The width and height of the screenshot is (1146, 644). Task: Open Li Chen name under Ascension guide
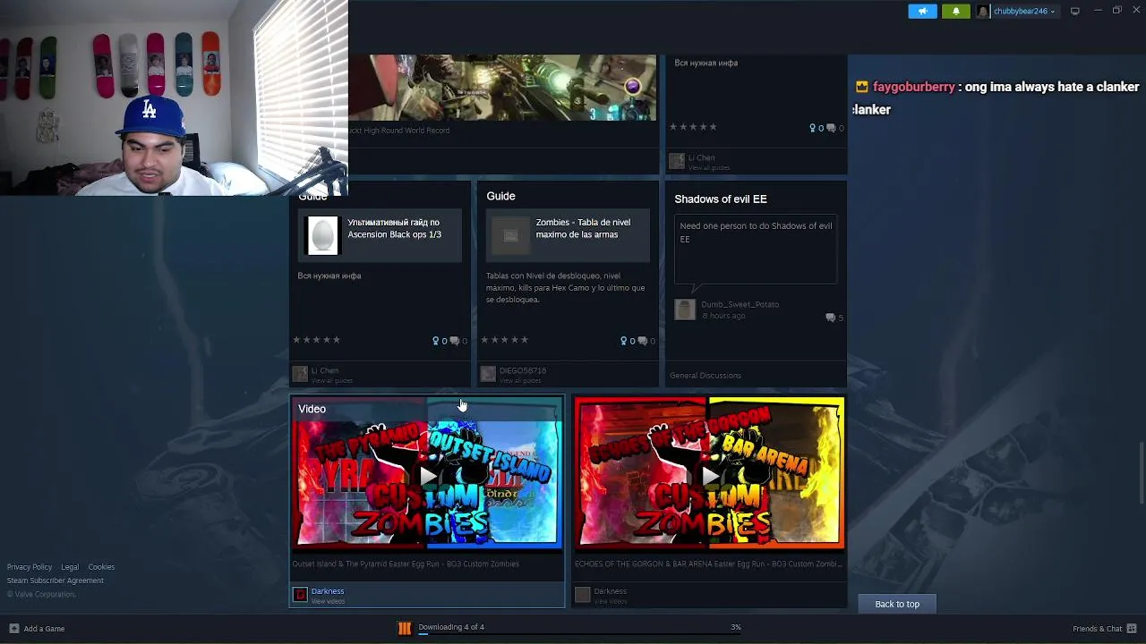[x=325, y=371]
